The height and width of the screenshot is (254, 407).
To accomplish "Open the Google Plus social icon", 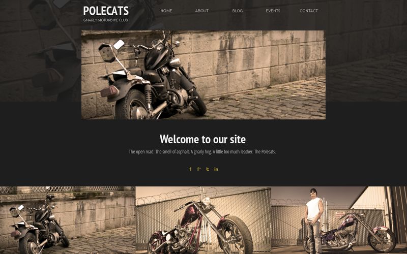I will (x=199, y=169).
